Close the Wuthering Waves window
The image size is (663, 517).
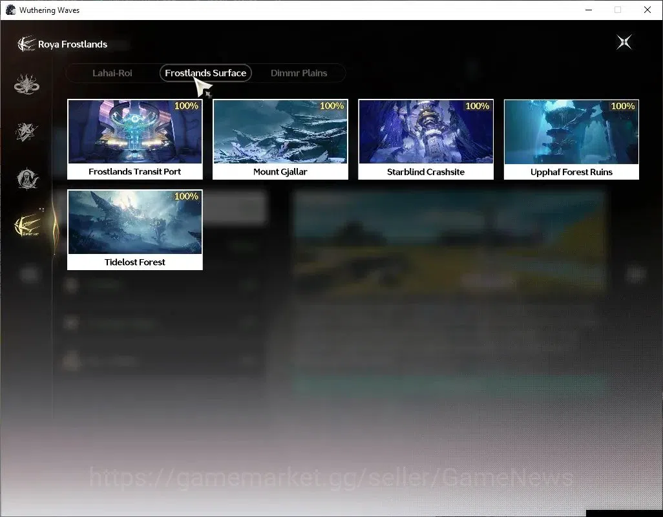tap(647, 10)
